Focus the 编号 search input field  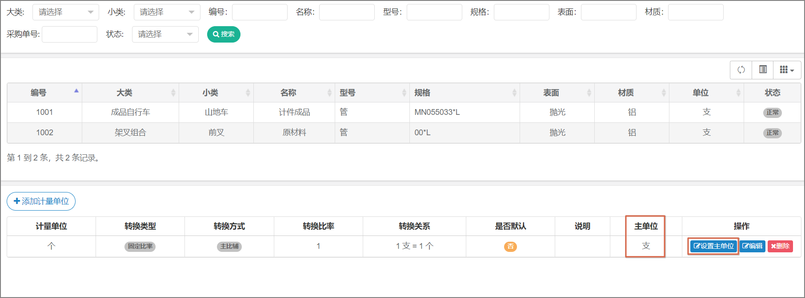260,12
